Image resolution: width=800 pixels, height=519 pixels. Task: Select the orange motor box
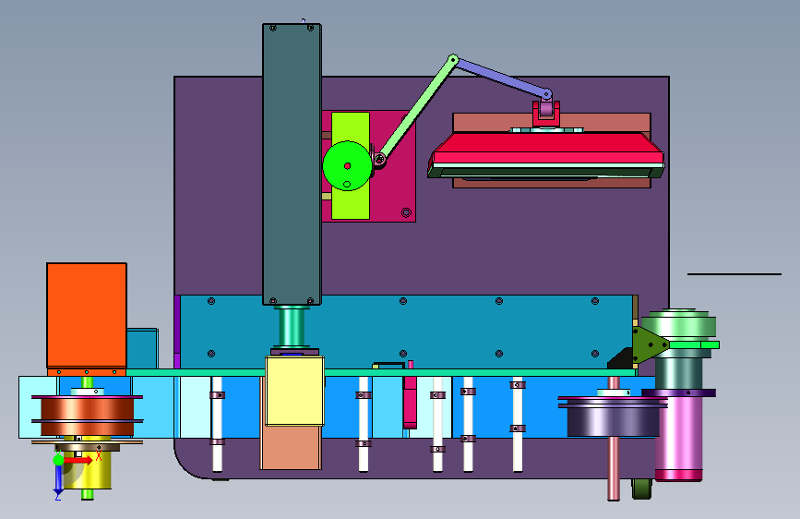(x=87, y=315)
